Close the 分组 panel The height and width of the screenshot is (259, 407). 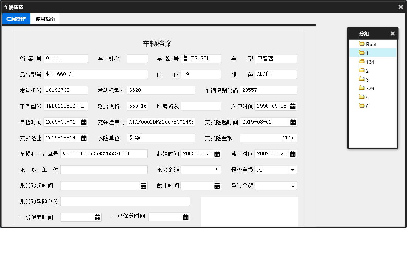pyautogui.click(x=393, y=33)
